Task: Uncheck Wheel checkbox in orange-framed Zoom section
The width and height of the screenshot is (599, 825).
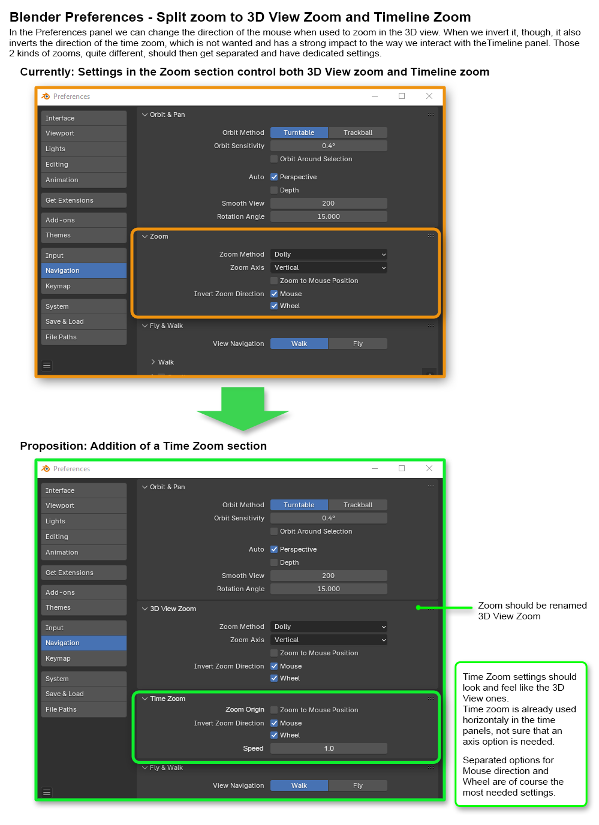Action: [274, 306]
